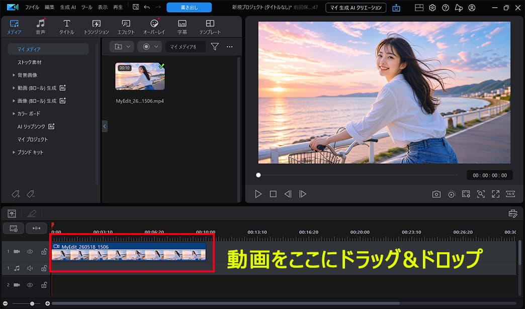Image resolution: width=525 pixels, height=309 pixels.
Task: Take a snapshot with camera icon
Action: click(436, 194)
